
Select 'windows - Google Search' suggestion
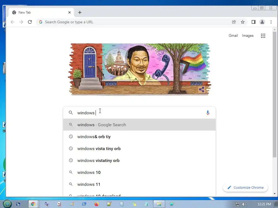click(139, 125)
